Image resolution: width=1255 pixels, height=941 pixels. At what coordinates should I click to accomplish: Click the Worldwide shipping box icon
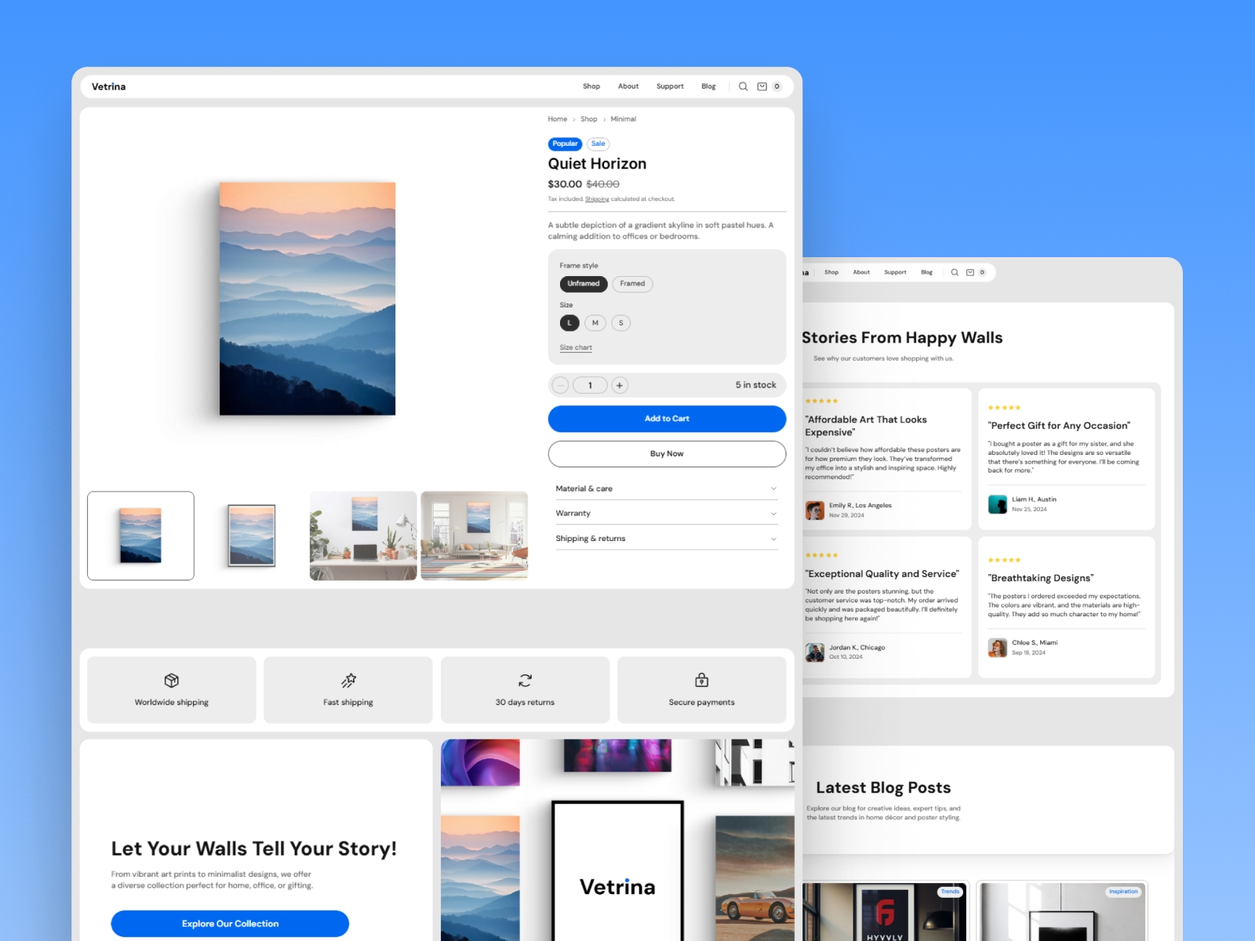172,680
